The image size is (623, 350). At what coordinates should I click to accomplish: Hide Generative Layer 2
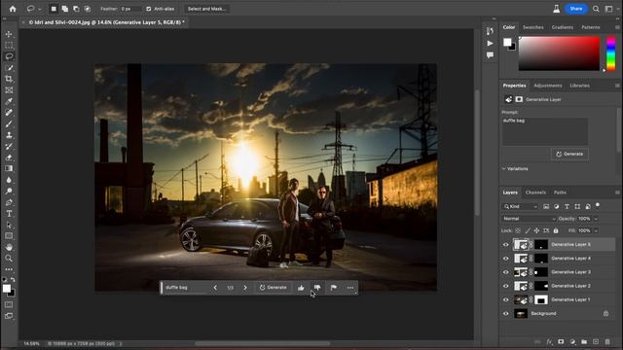[x=506, y=286]
